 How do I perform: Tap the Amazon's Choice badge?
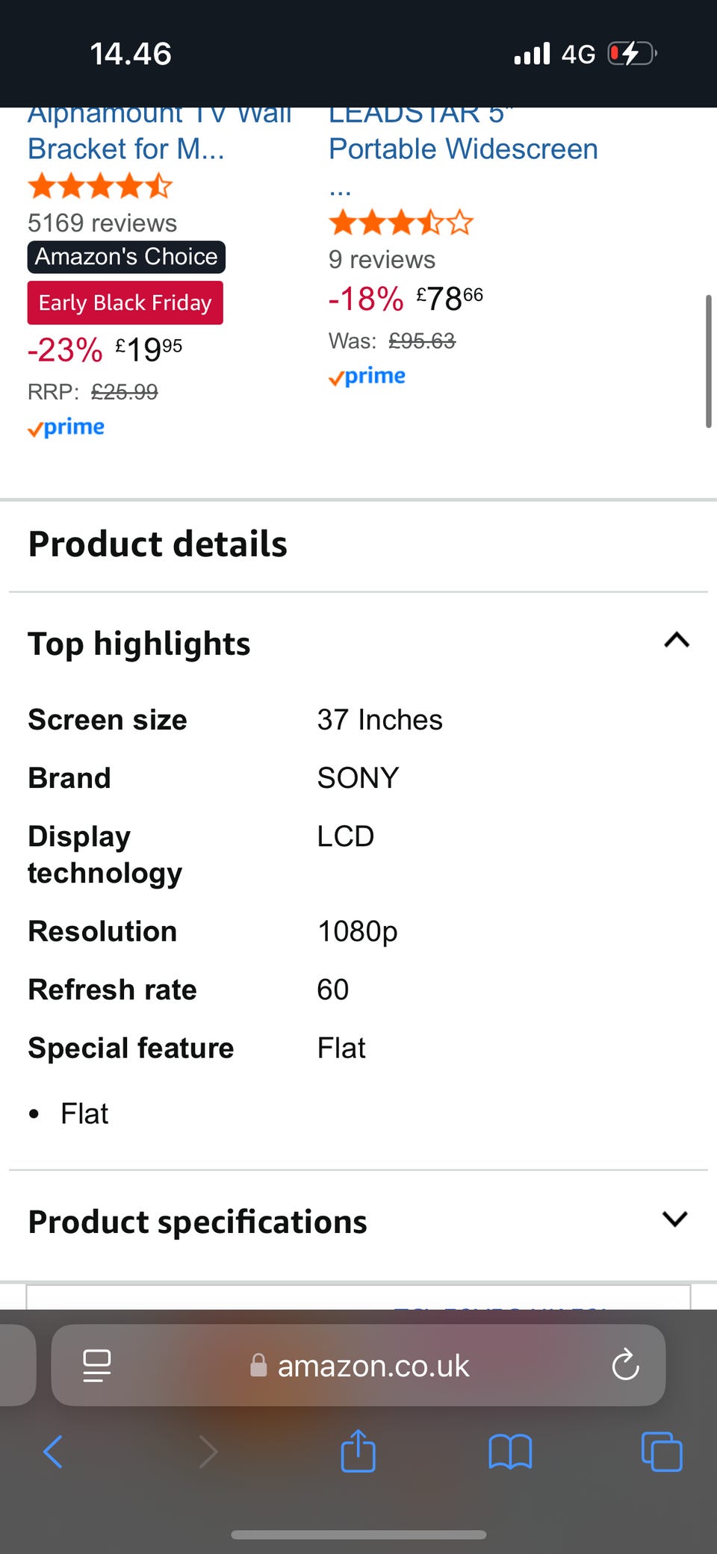[126, 257]
